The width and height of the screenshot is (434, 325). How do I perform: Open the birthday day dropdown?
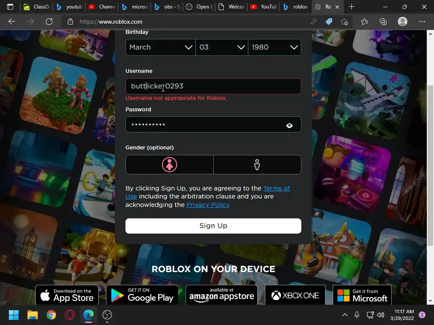click(x=222, y=47)
